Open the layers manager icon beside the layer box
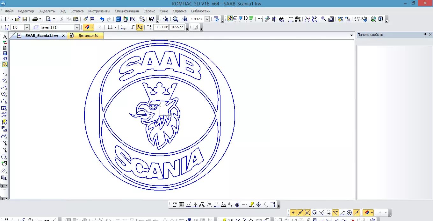This screenshot has width=433, height=221. 36,27
